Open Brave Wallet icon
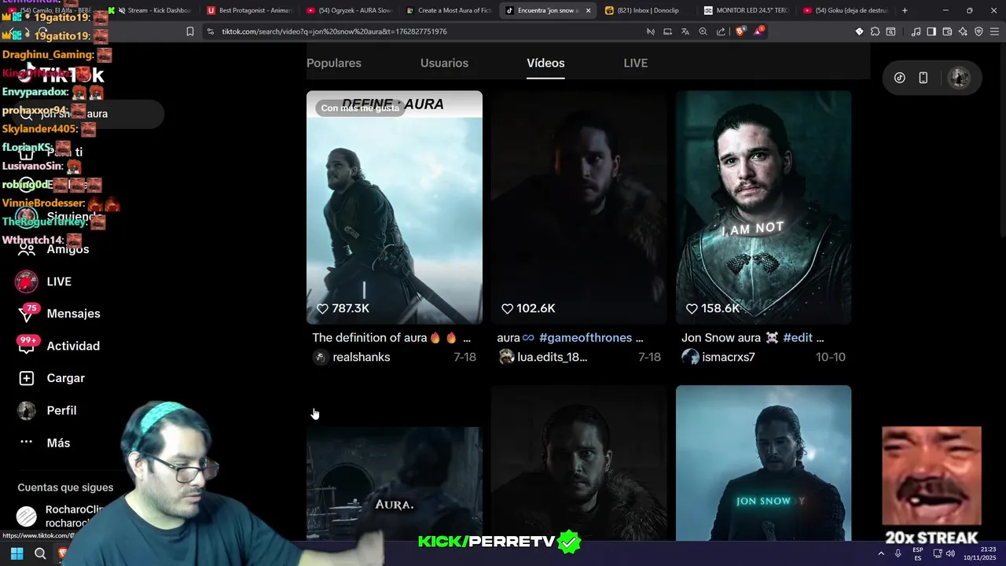 (947, 31)
